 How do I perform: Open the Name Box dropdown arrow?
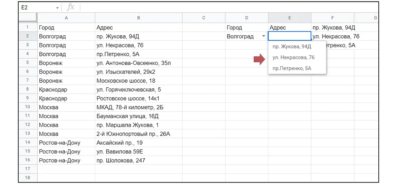coord(58,8)
